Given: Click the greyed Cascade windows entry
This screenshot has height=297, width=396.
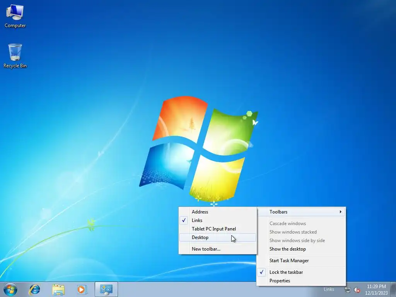Looking at the screenshot, I should pyautogui.click(x=301, y=224).
